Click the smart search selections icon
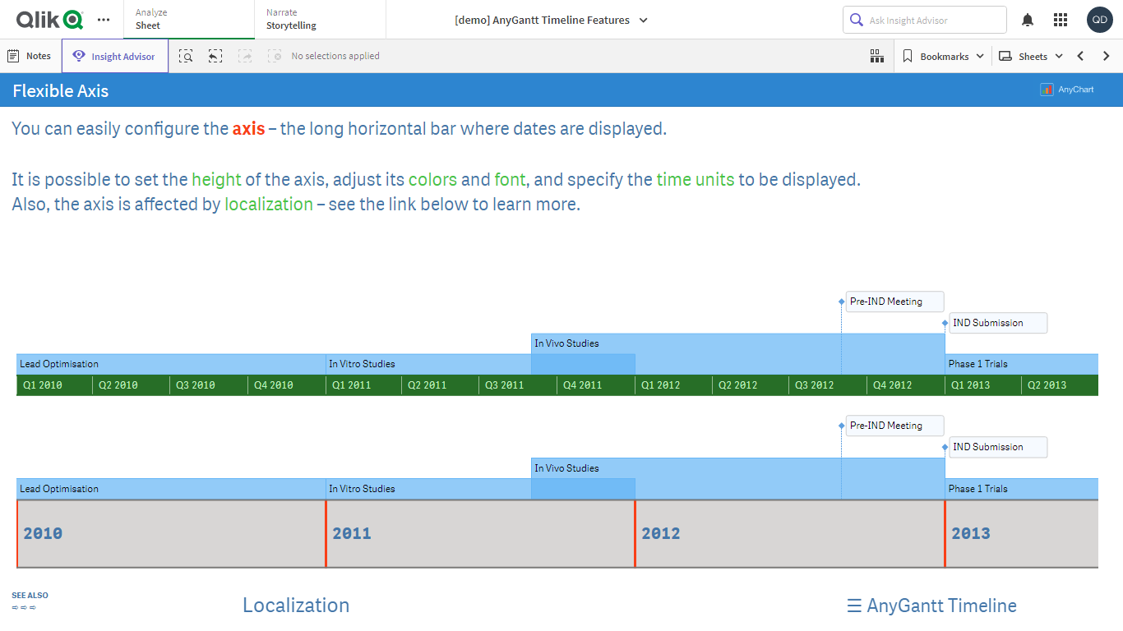 [187, 56]
